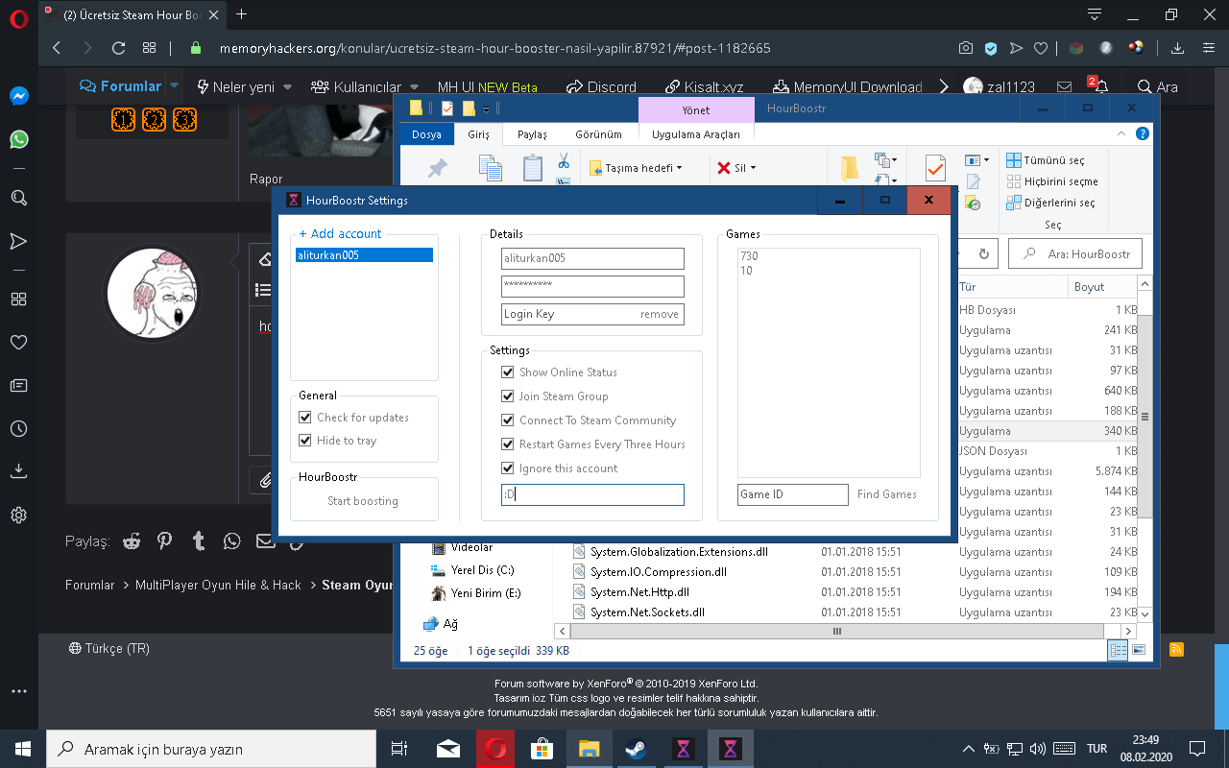1229x768 pixels.
Task: Share the post via WhatsApp icon
Action: pos(231,541)
